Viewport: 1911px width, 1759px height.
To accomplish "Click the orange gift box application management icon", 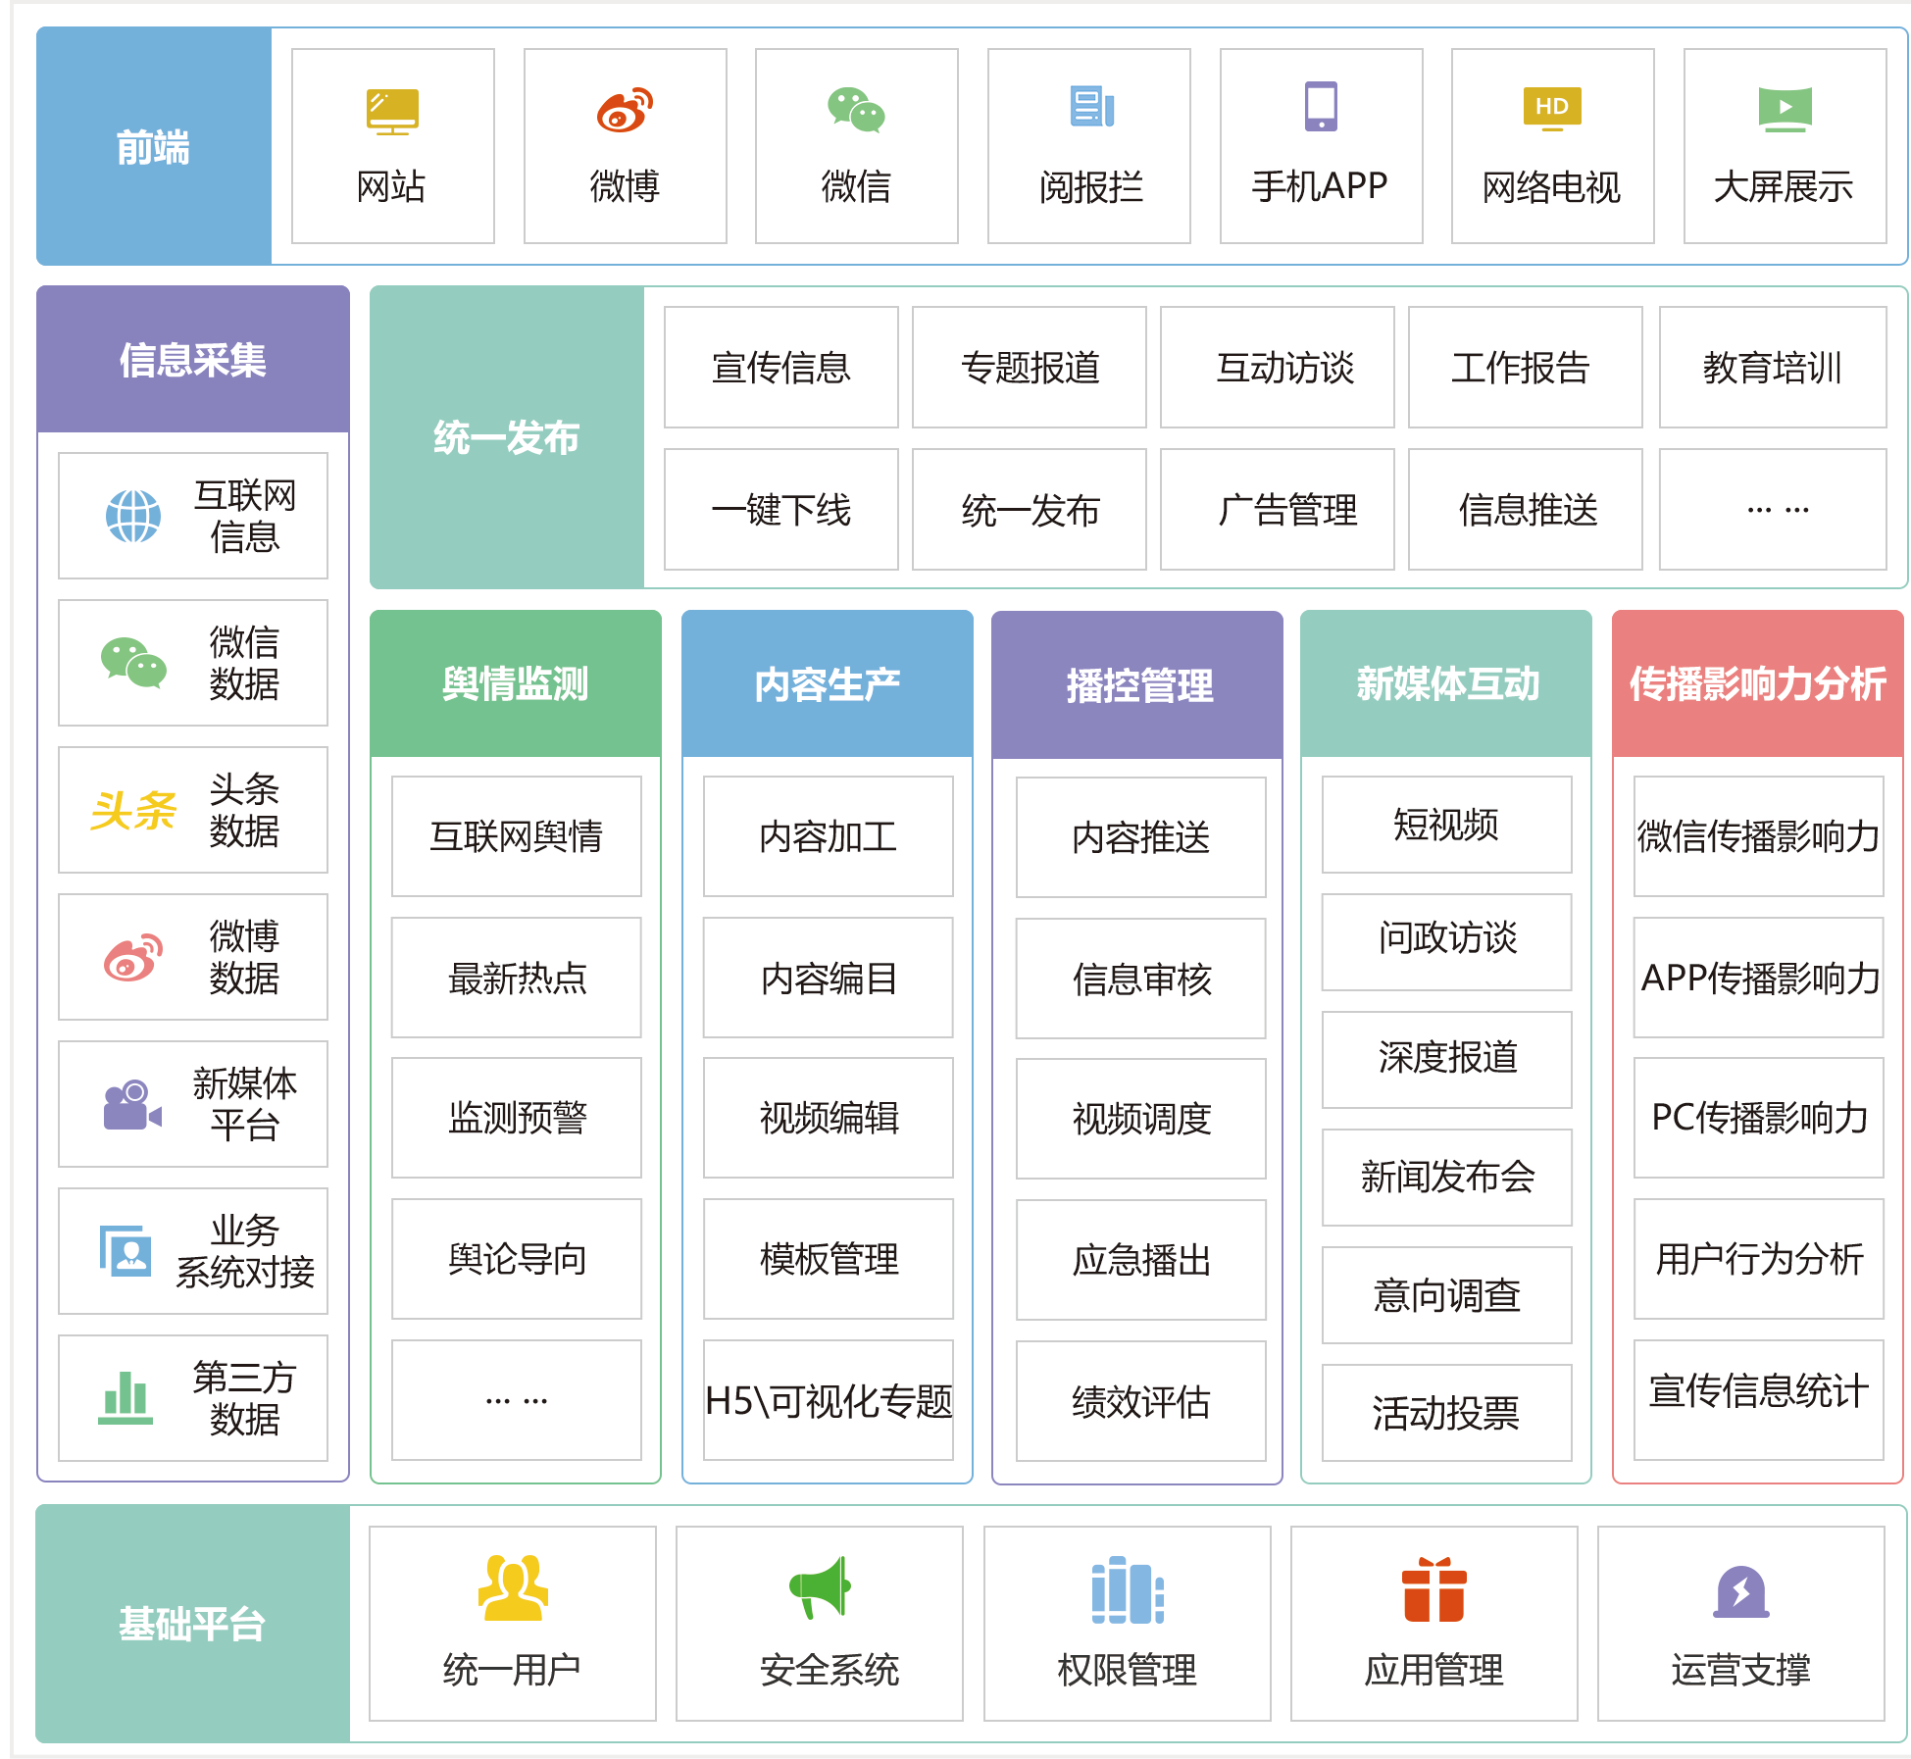I will point(1433,1589).
